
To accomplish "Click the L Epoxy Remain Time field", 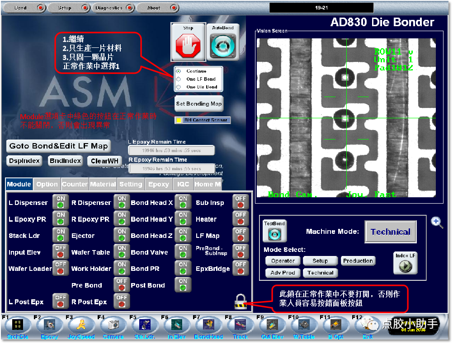I will click(x=171, y=150).
